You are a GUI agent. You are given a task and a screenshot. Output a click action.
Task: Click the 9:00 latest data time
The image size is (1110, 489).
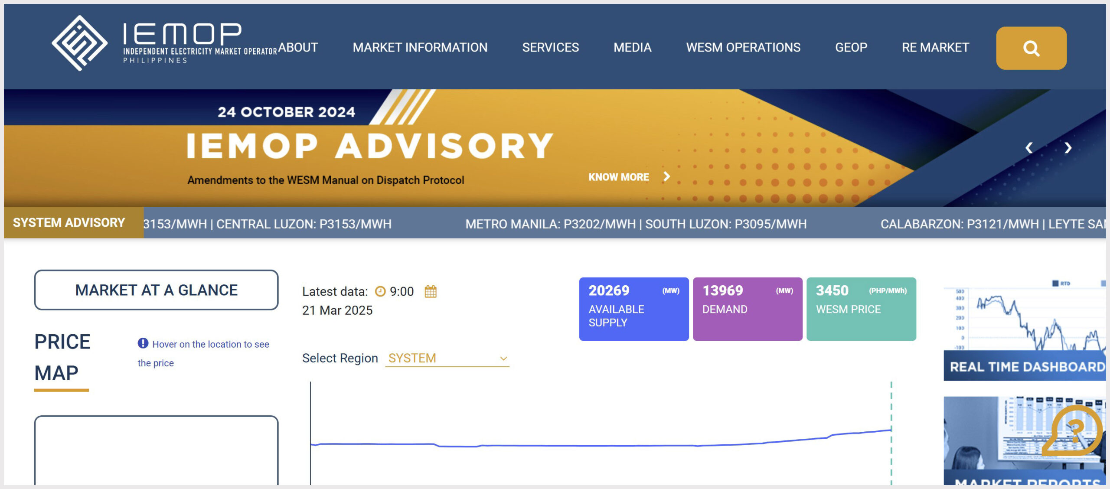tap(402, 291)
